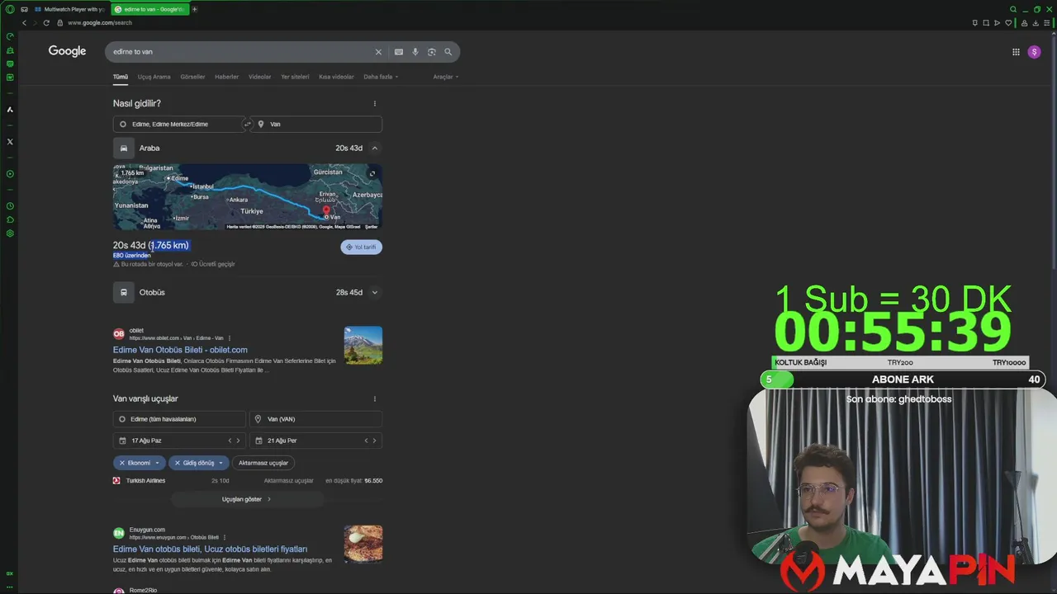Screen dimensions: 1057x594
Task: Remove the Gidiş dönüş filter chip
Action: 177,463
